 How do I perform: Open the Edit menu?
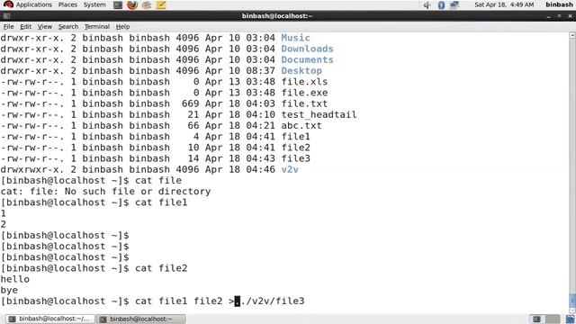[25, 26]
